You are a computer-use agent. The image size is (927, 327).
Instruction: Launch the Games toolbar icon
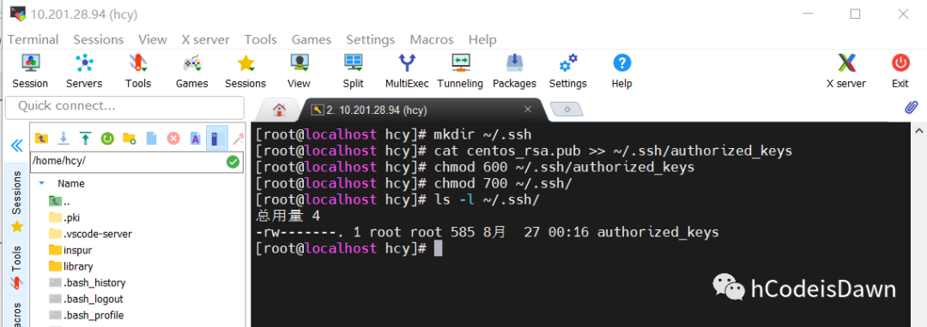[191, 71]
